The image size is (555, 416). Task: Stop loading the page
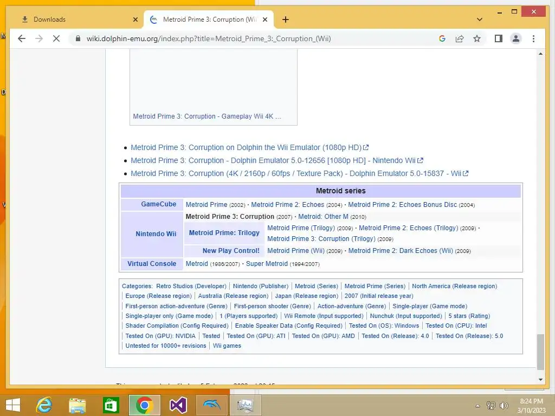tap(56, 38)
